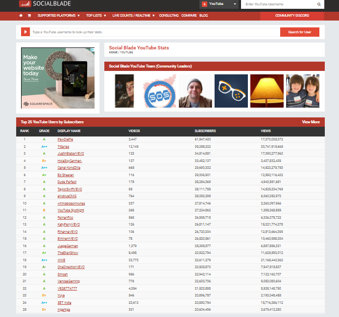Select the dark portrait community leader thumbnail

(124, 91)
